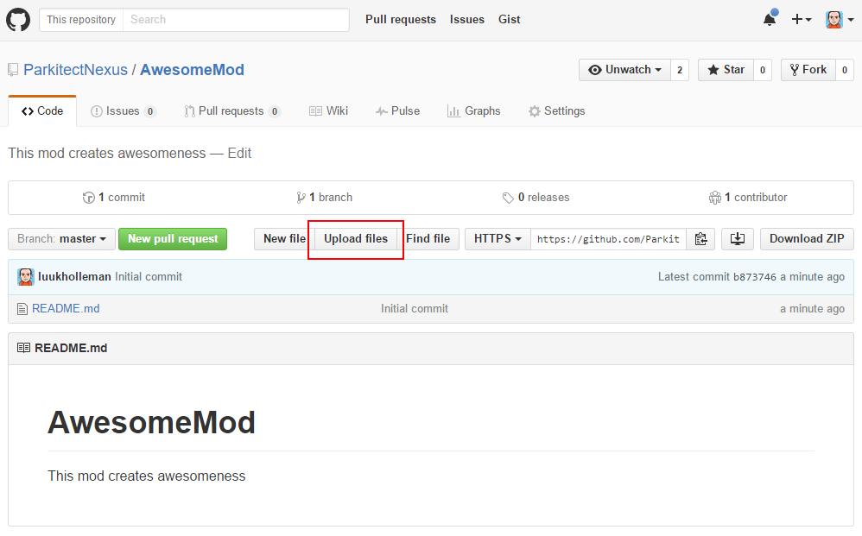Open the user avatar profile menu

point(840,19)
